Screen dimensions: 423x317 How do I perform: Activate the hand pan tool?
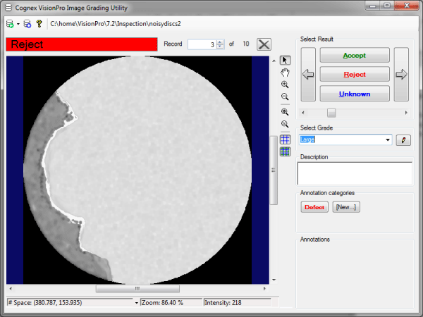[x=285, y=72]
